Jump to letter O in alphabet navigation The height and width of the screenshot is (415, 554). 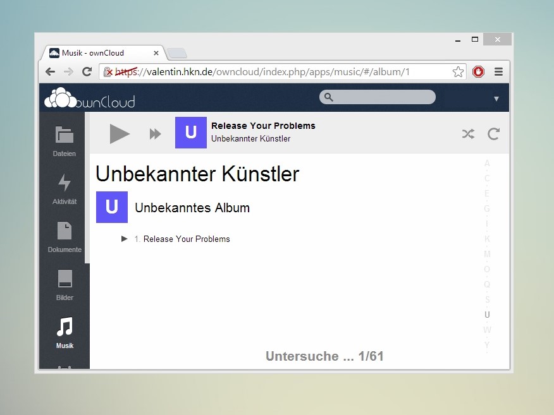tap(487, 269)
